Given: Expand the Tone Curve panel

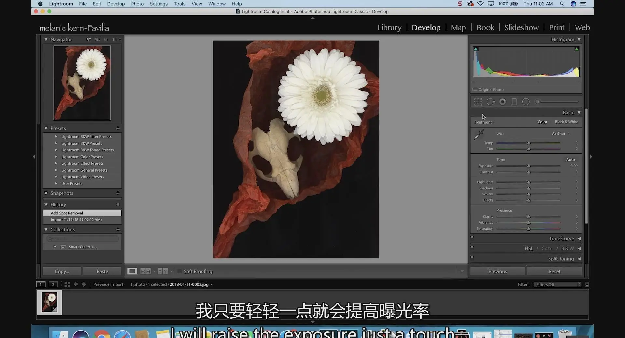Looking at the screenshot, I should 579,239.
